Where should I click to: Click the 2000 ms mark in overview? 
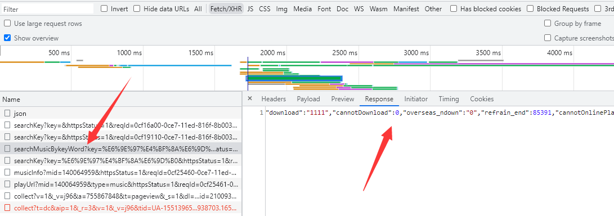274,52
